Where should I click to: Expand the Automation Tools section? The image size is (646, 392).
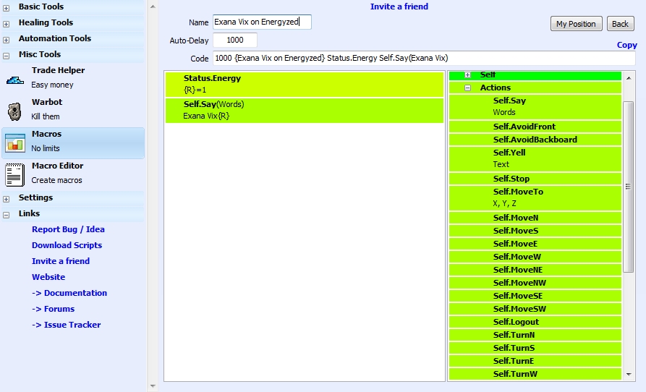7,39
